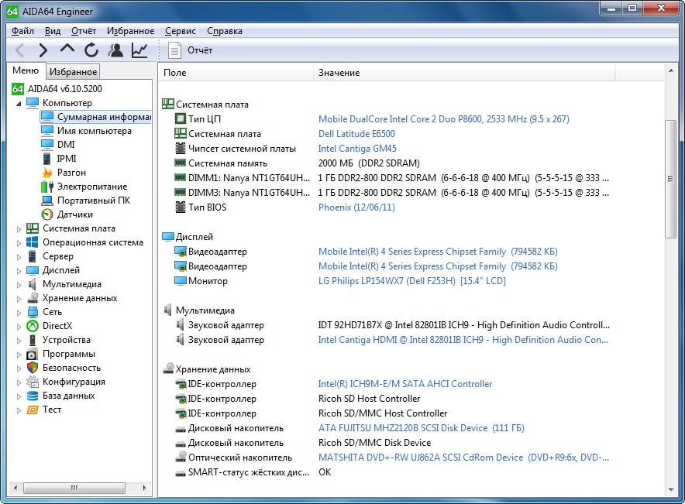
Task: Select the DIMM1: Nanya NT1GT64UH row
Action: coord(385,178)
